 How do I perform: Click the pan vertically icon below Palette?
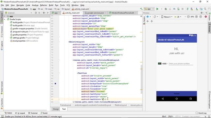(152, 21)
